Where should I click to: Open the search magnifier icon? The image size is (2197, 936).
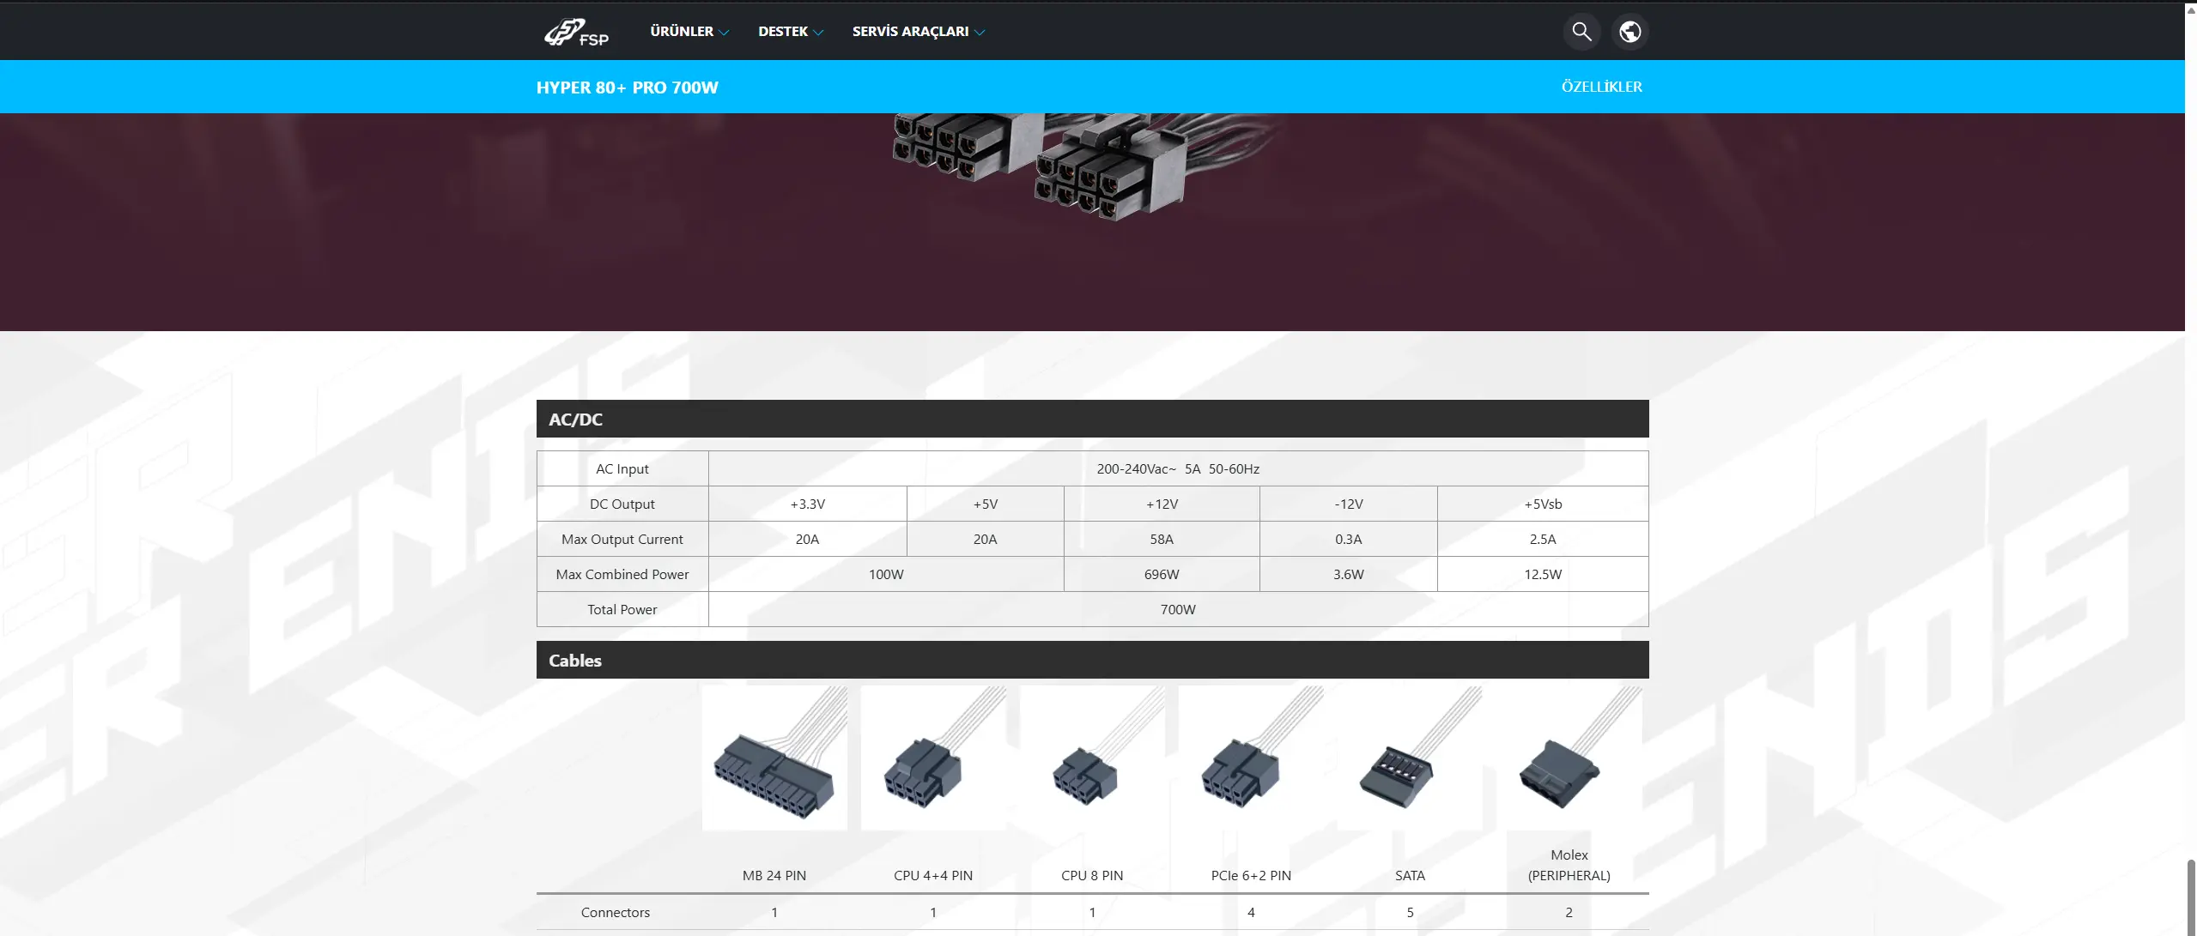pyautogui.click(x=1581, y=32)
